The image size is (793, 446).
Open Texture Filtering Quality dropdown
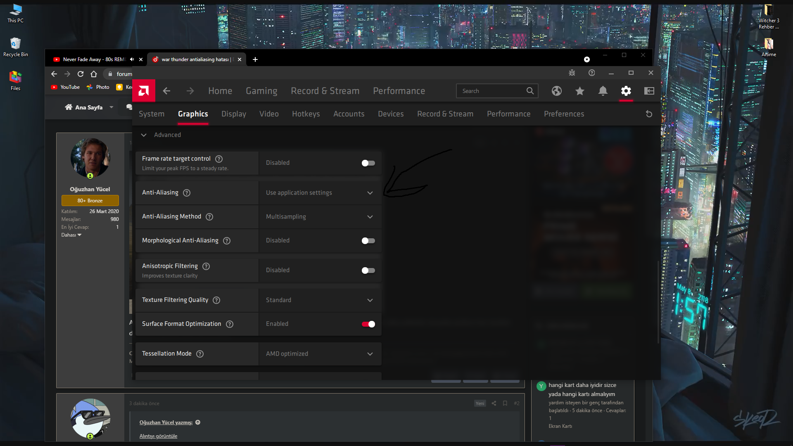point(320,300)
